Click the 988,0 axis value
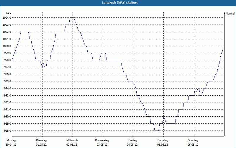The image size is (236, 148). point(7,131)
